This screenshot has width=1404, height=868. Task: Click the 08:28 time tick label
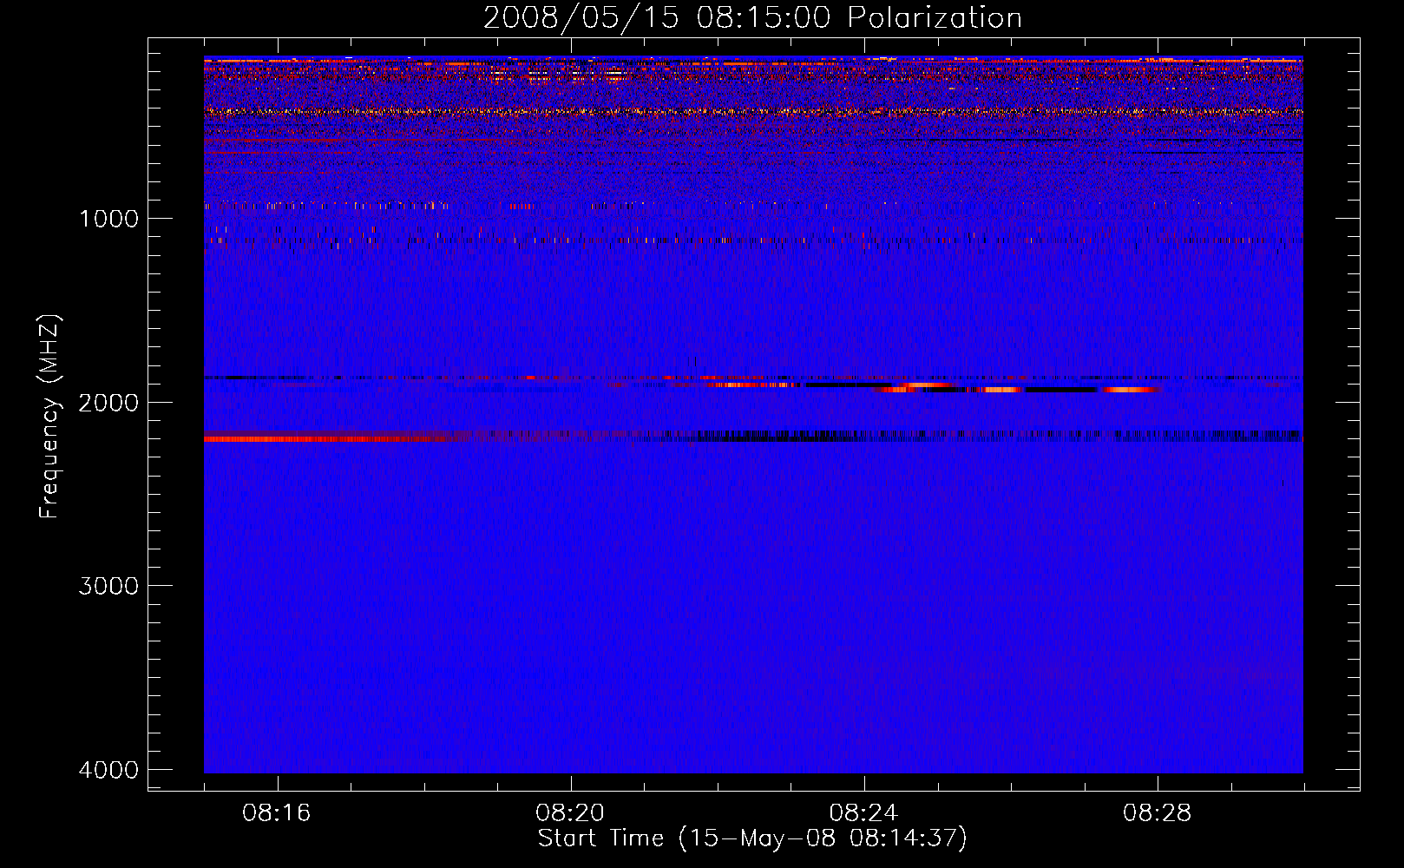tap(1158, 813)
